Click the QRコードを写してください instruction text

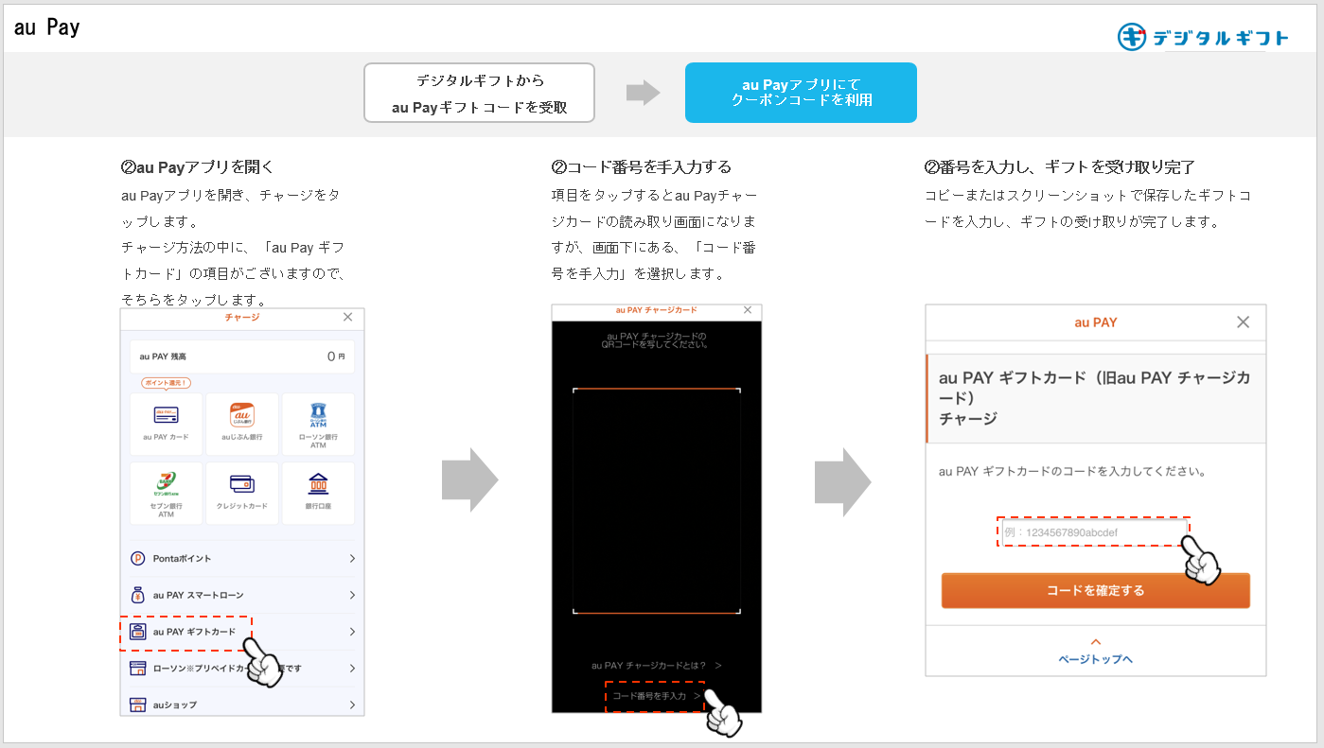tap(656, 340)
